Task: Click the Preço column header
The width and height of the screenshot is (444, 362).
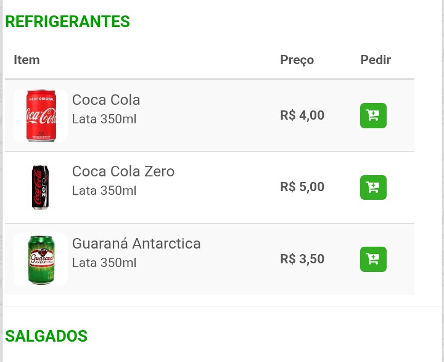Action: pos(297,60)
